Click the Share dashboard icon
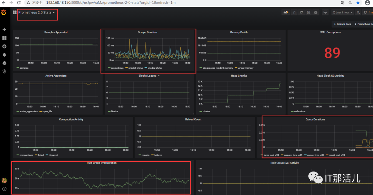 click(x=302, y=12)
